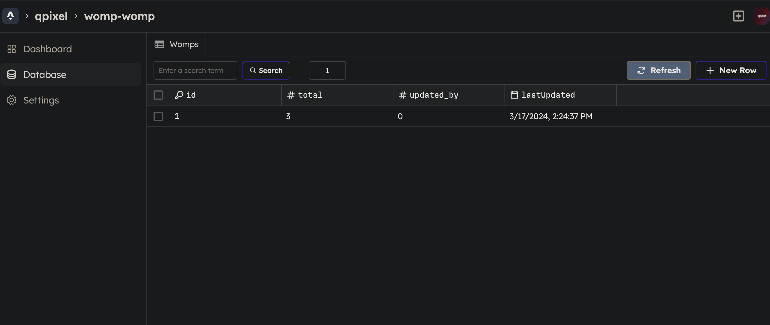Select Database in sidebar
This screenshot has width=770, height=325.
pyautogui.click(x=71, y=74)
